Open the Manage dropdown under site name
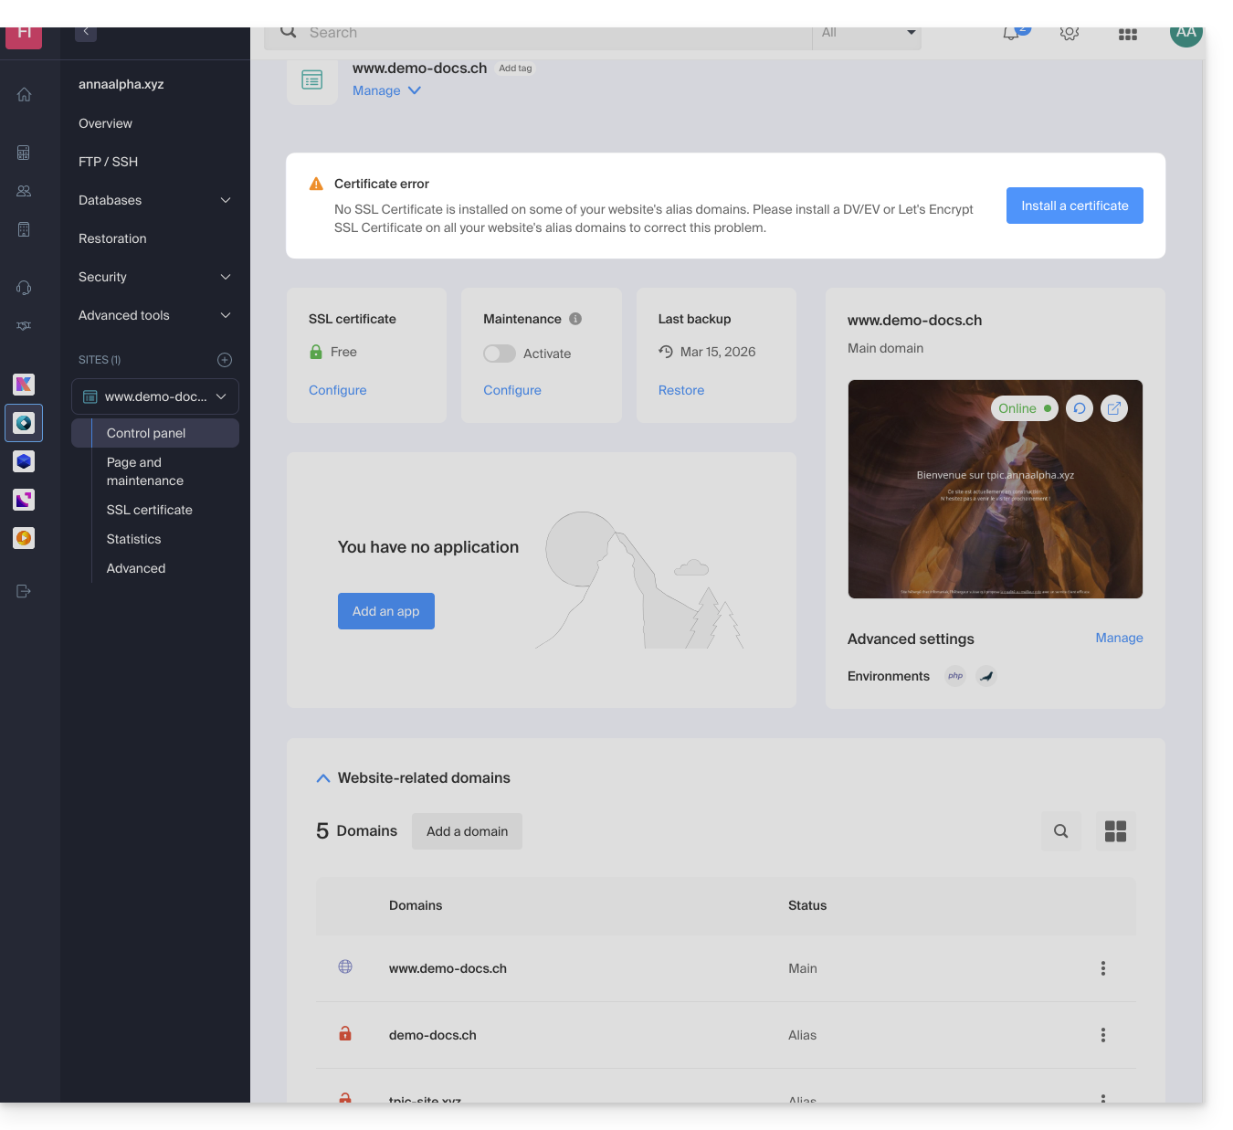 [x=386, y=90]
